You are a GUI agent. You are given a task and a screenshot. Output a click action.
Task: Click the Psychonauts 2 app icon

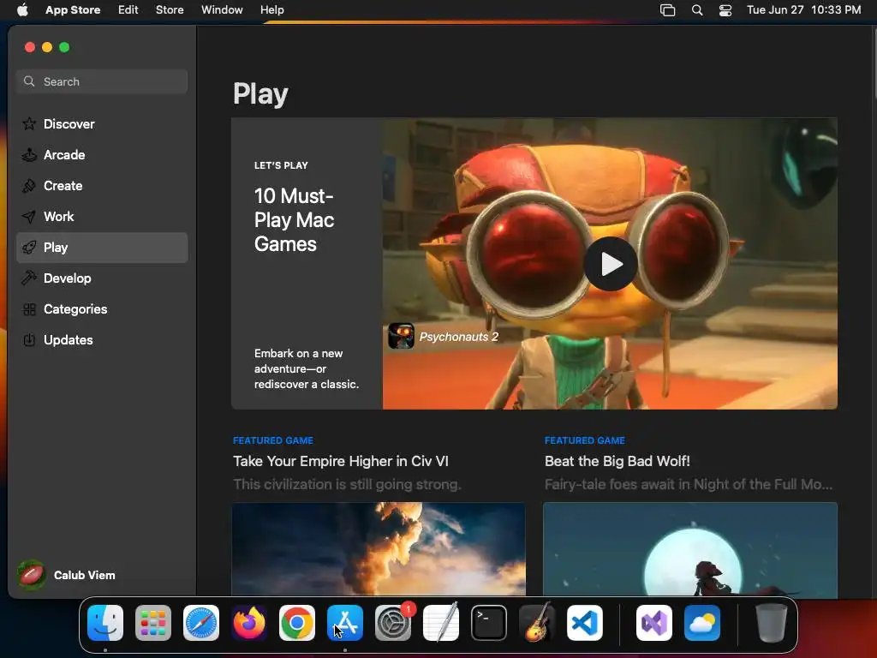click(401, 336)
